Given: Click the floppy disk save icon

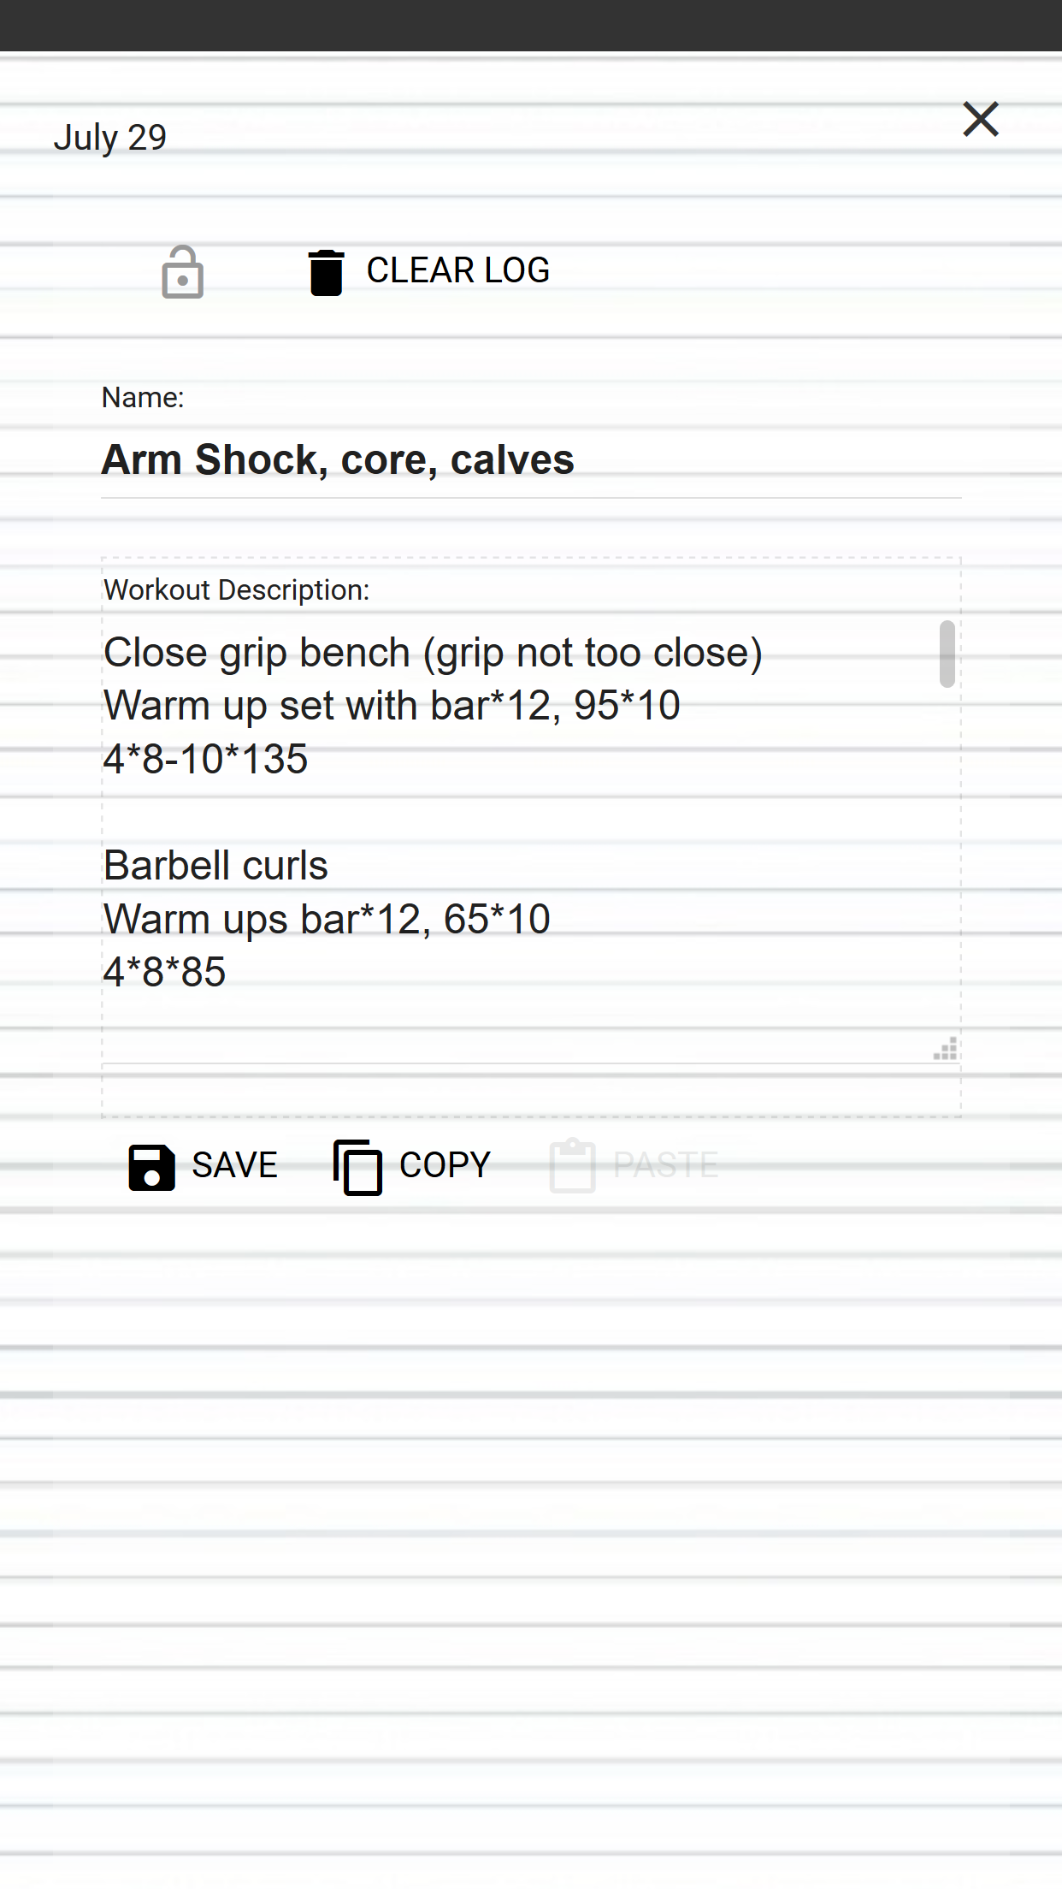Looking at the screenshot, I should [x=151, y=1167].
